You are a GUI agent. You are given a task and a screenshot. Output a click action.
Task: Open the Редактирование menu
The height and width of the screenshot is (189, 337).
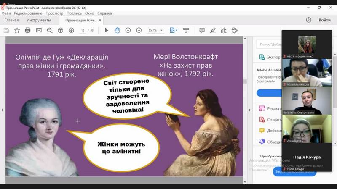(x=28, y=13)
